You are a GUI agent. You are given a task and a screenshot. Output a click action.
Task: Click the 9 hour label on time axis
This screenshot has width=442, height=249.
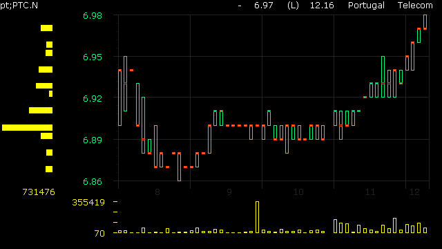coord(229,192)
